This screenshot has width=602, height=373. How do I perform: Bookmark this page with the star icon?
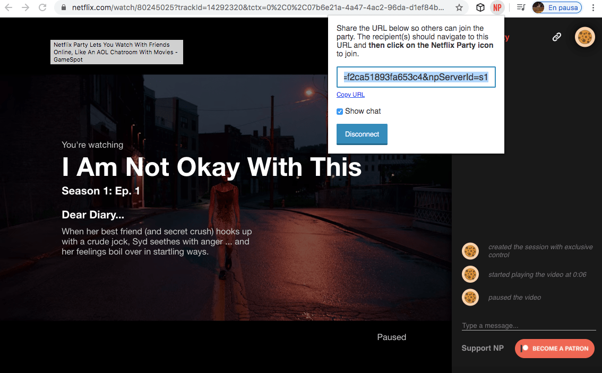pos(459,8)
